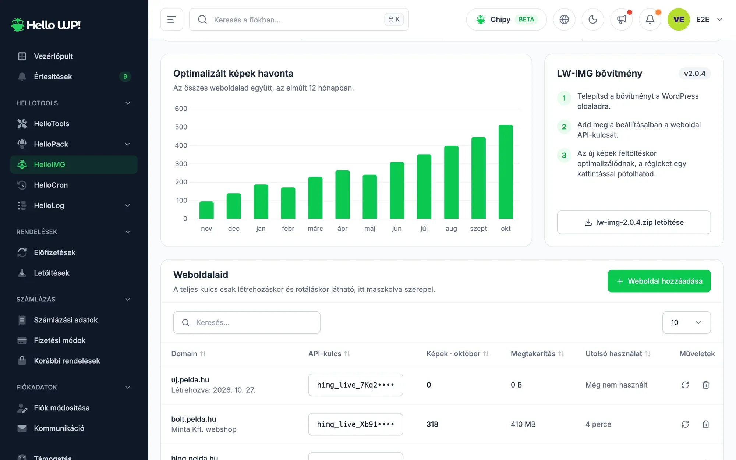Focus the account search field

299,20
